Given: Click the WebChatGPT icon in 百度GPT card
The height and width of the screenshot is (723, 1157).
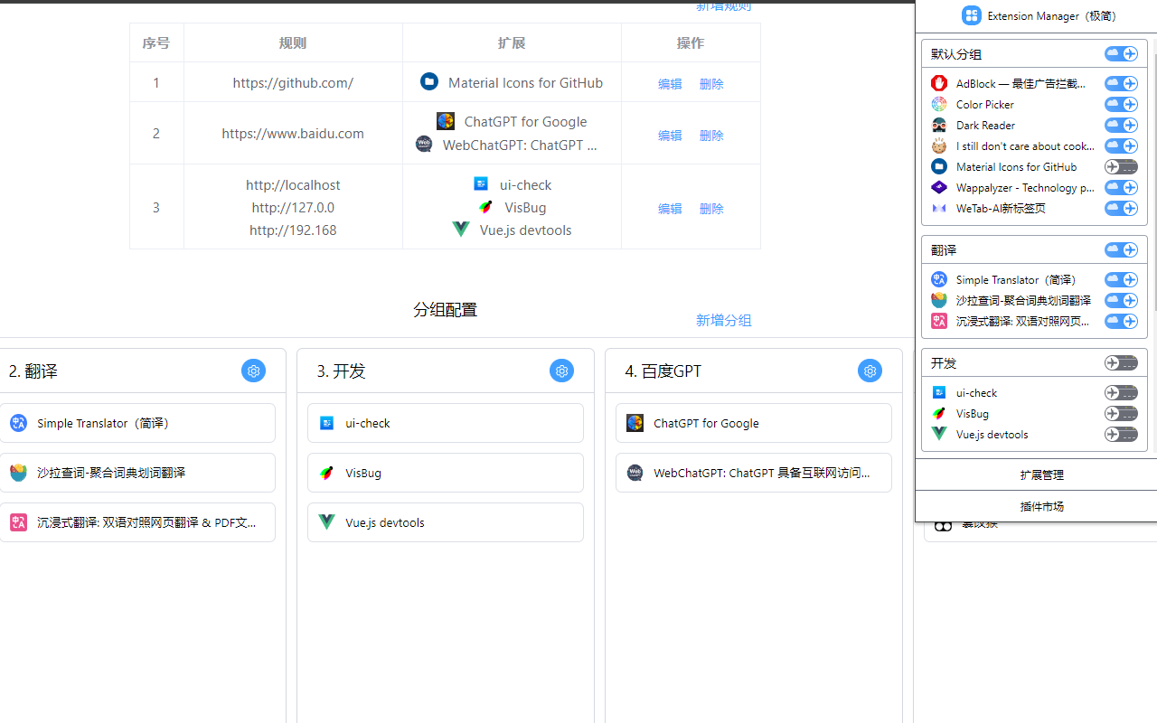Looking at the screenshot, I should pos(635,473).
